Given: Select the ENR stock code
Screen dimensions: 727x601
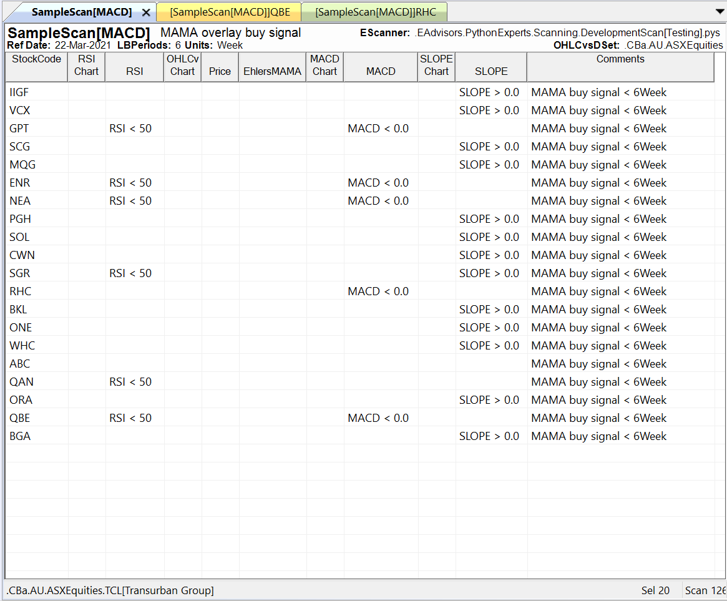Looking at the screenshot, I should click(19, 183).
